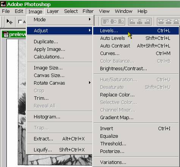This screenshot has height=167, width=180.
Task: Click the Photoshop application icon in title bar
Action: 3,4
